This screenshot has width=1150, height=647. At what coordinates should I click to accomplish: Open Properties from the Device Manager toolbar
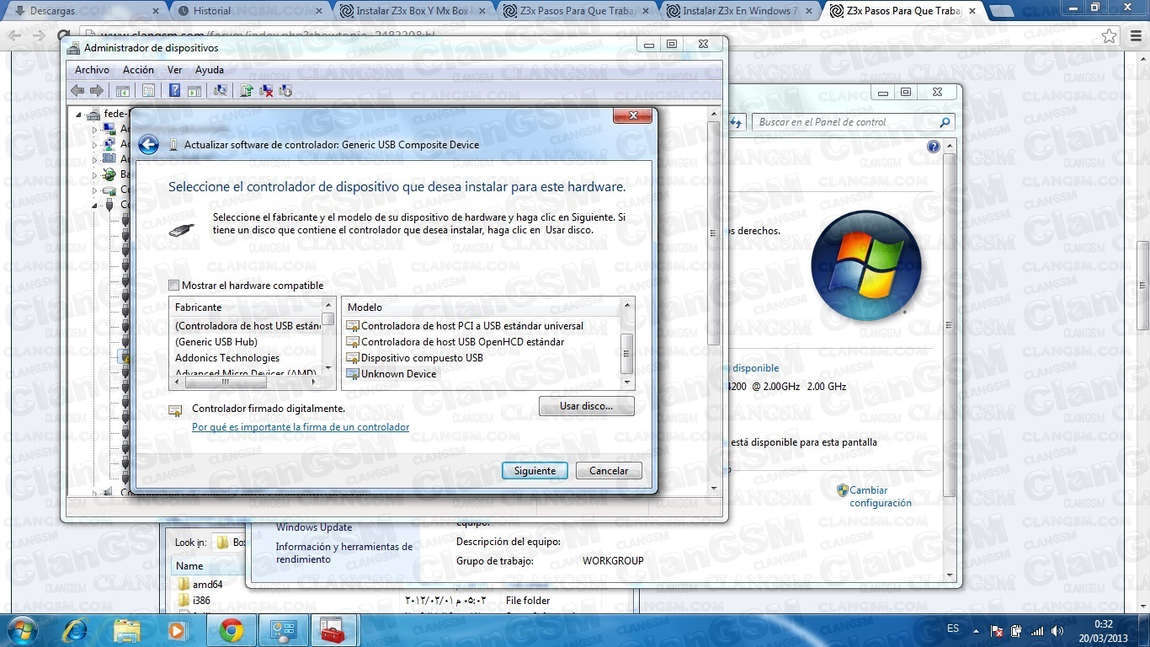point(148,91)
